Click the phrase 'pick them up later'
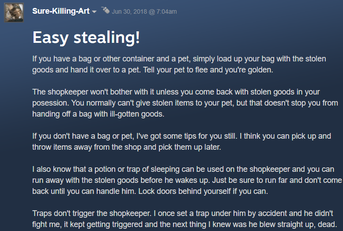Image resolution: width=343 pixels, height=231 pixels. pos(191,147)
